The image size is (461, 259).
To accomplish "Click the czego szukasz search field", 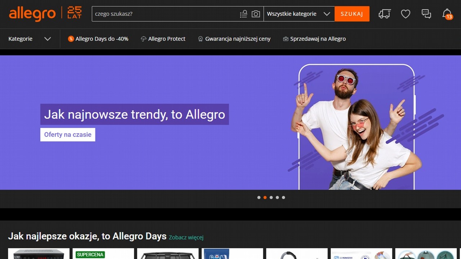I will 164,14.
